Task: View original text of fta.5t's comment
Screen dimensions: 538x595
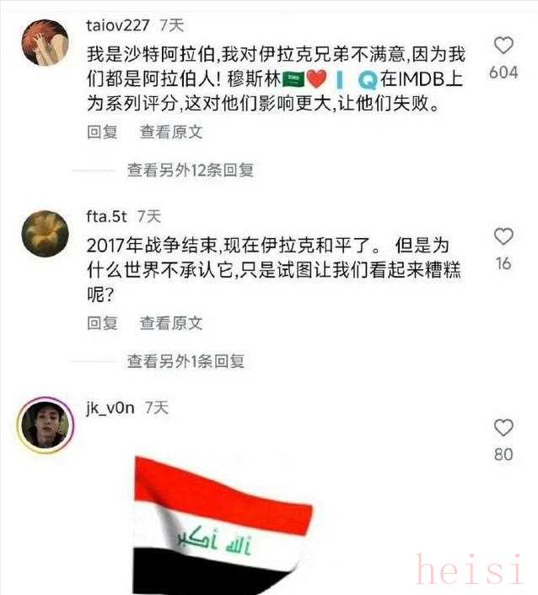Action: point(171,323)
